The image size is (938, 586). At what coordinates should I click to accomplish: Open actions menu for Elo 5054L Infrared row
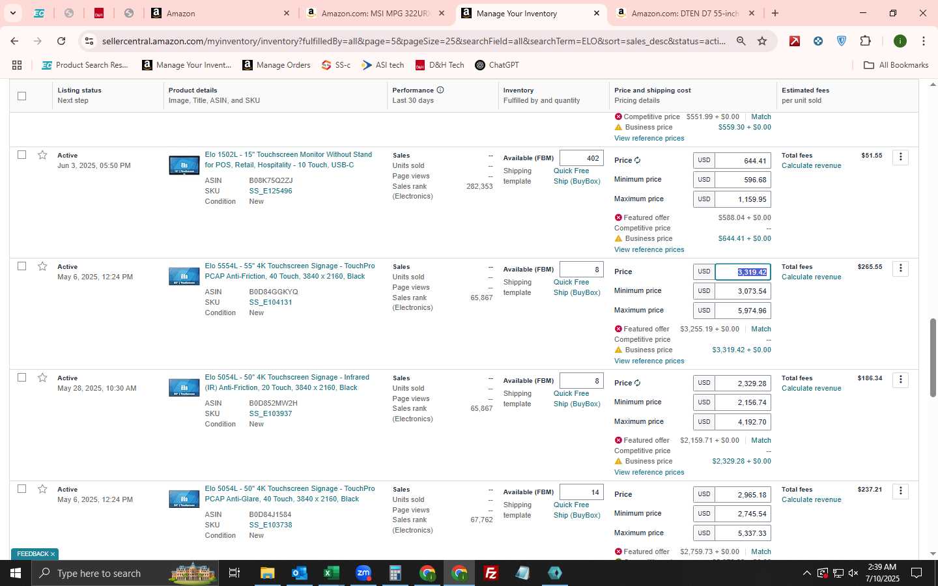click(x=900, y=380)
